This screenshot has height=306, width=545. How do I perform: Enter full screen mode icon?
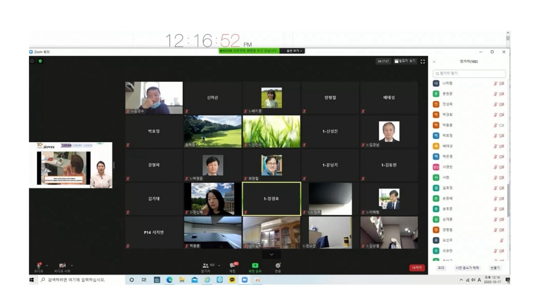[x=422, y=62]
